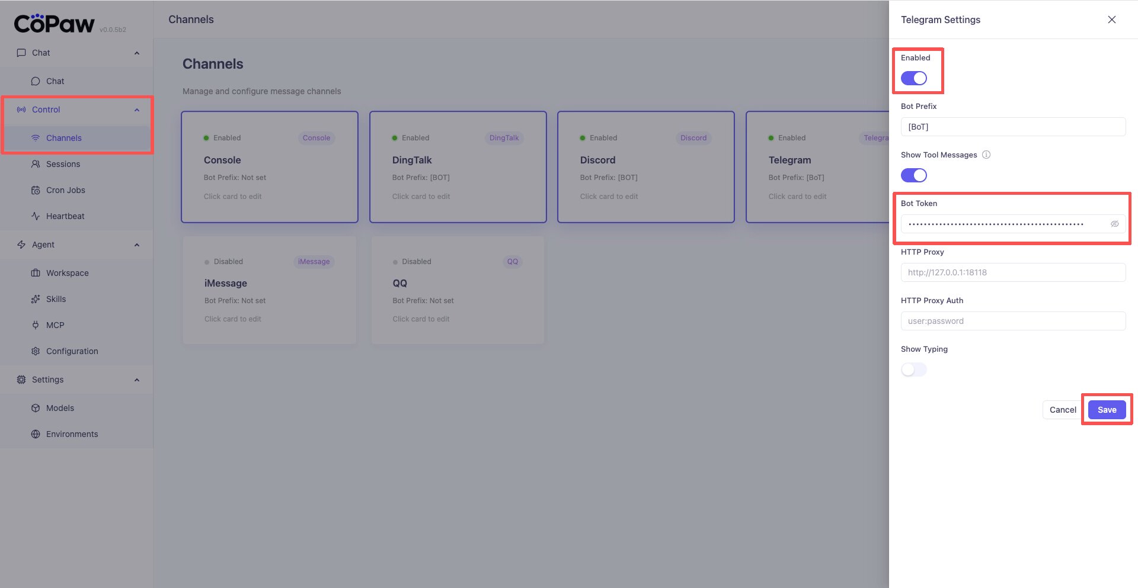
Task: Click the Settings chip icon
Action: coord(21,380)
